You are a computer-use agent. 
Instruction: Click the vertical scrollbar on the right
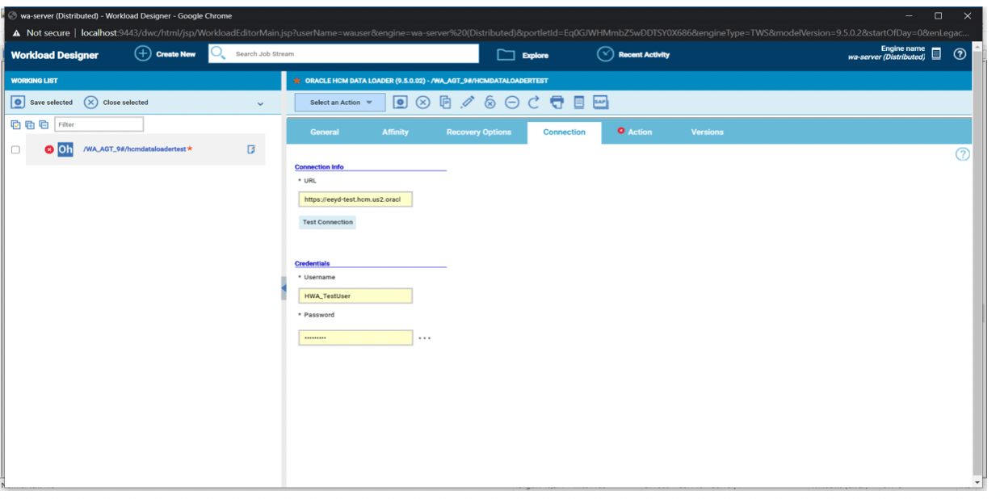point(978,266)
